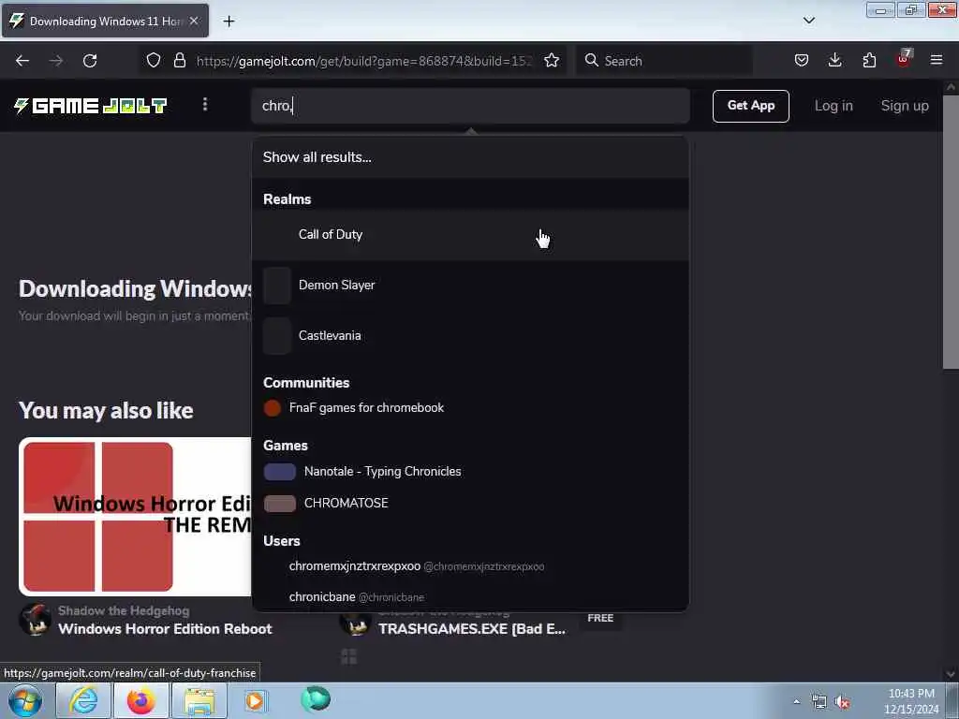This screenshot has height=719, width=959.
Task: Go to the Game Jolt home logo
Action: click(91, 106)
